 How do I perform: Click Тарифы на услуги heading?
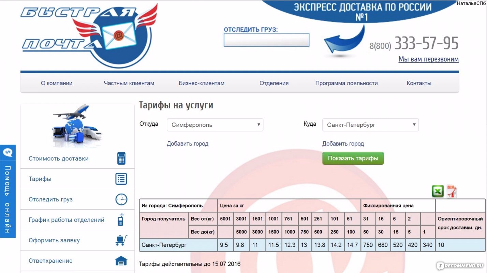[176, 105]
